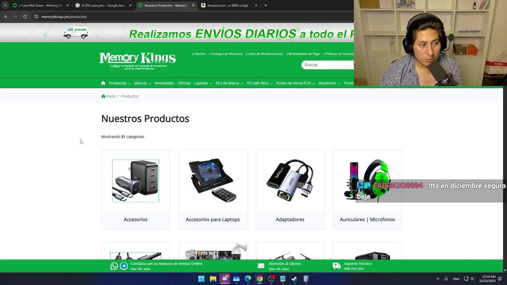507x285 pixels.
Task: Close the Google Search tab
Action: (130, 6)
